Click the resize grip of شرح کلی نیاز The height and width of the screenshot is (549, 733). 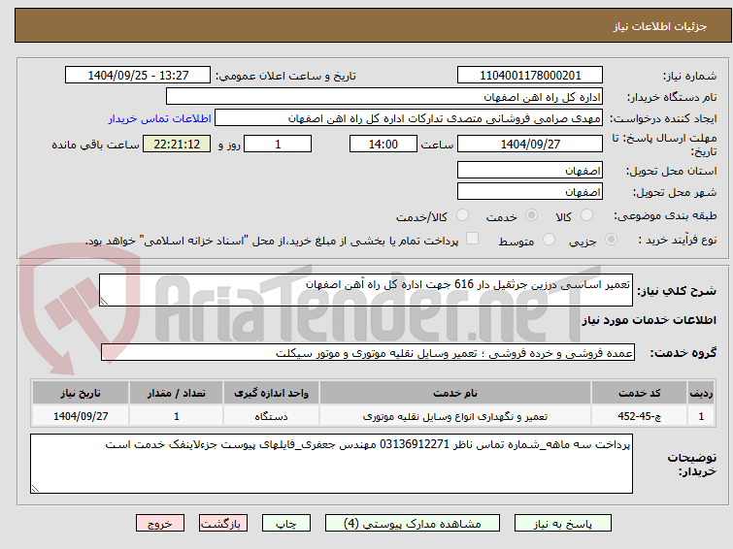(x=104, y=302)
